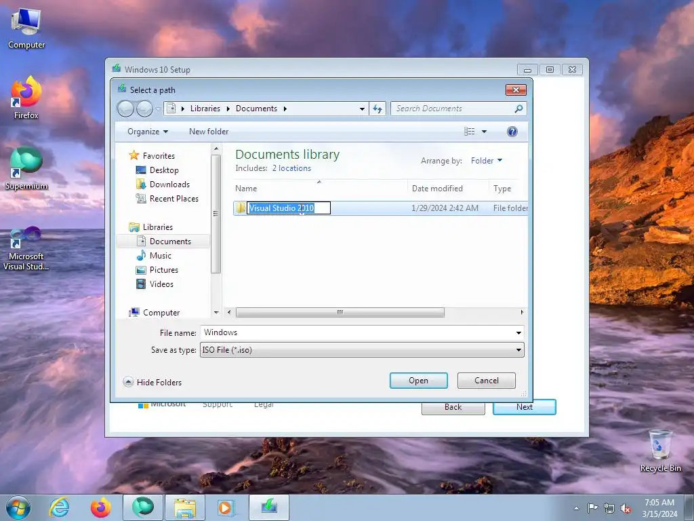Select Computer in the navigation pane
The image size is (694, 521).
pyautogui.click(x=161, y=312)
